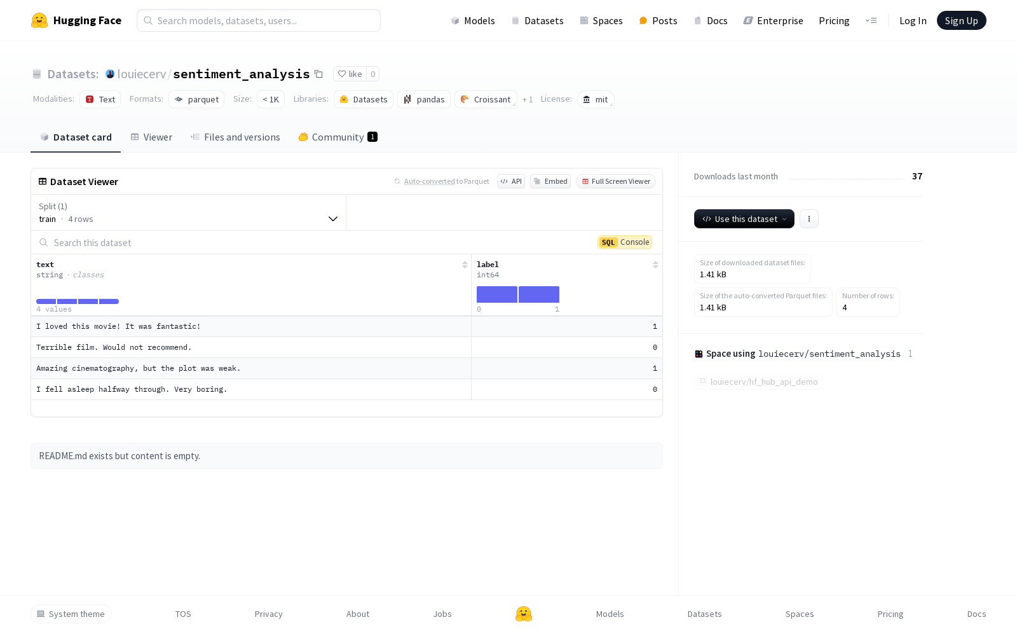Focus the main search models field
1017x636 pixels.
[259, 20]
